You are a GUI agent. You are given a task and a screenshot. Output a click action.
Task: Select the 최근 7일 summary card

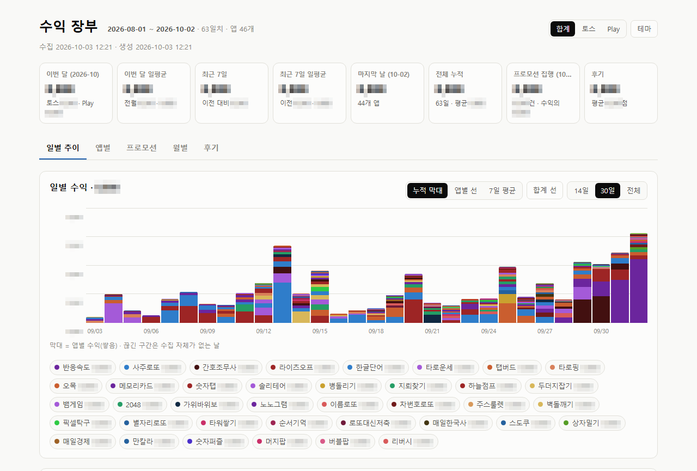pyautogui.click(x=231, y=93)
